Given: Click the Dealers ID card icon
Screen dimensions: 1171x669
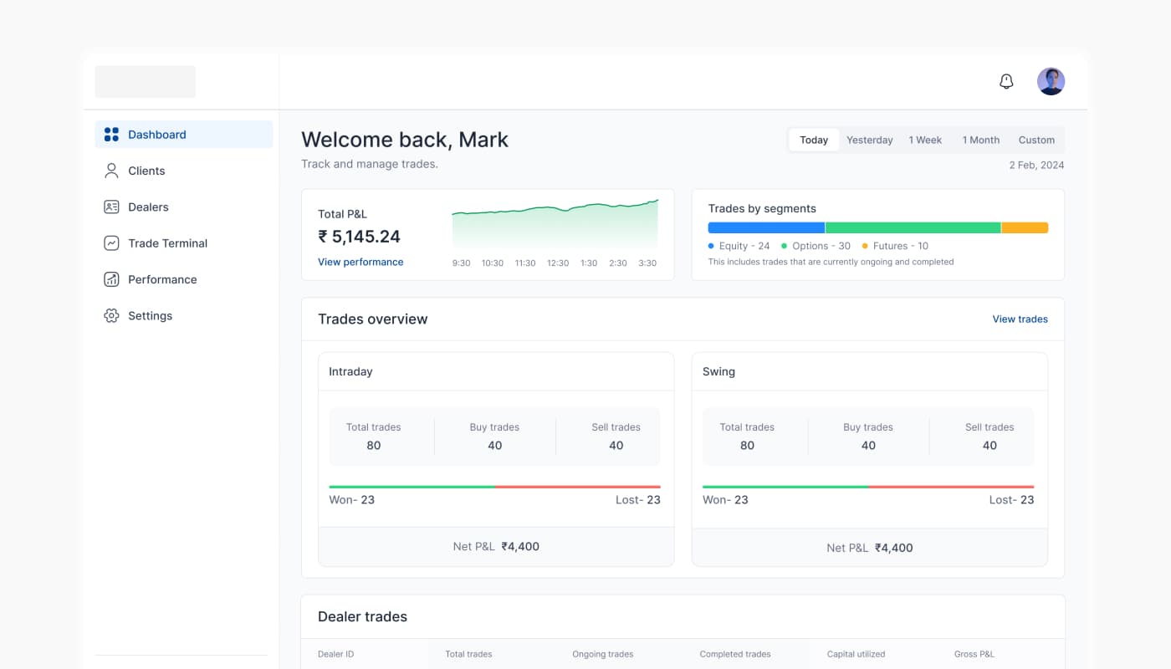Looking at the screenshot, I should pos(111,207).
